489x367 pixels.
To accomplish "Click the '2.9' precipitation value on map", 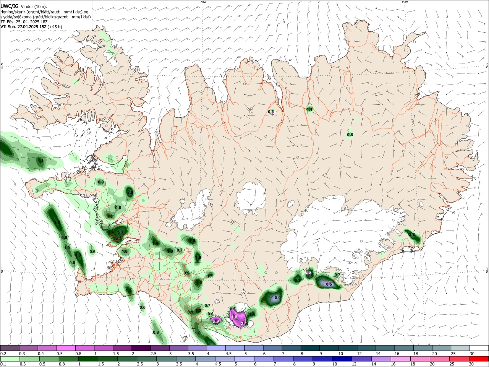I will point(130,192).
